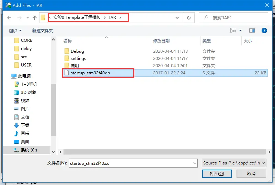
Task: Click the 打开(O) open button
Action: tap(217, 174)
